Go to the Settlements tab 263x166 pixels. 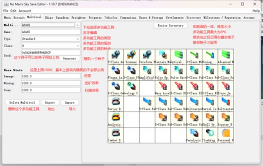click(175, 18)
